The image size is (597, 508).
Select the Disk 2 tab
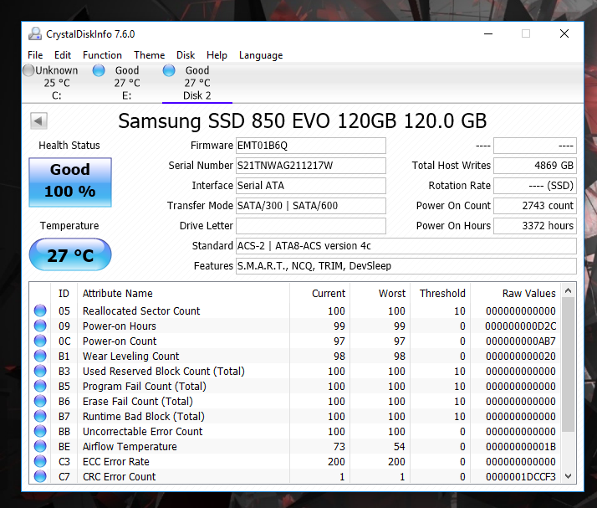[x=196, y=83]
